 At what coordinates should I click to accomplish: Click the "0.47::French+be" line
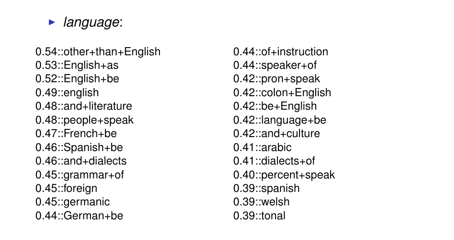tap(76, 133)
